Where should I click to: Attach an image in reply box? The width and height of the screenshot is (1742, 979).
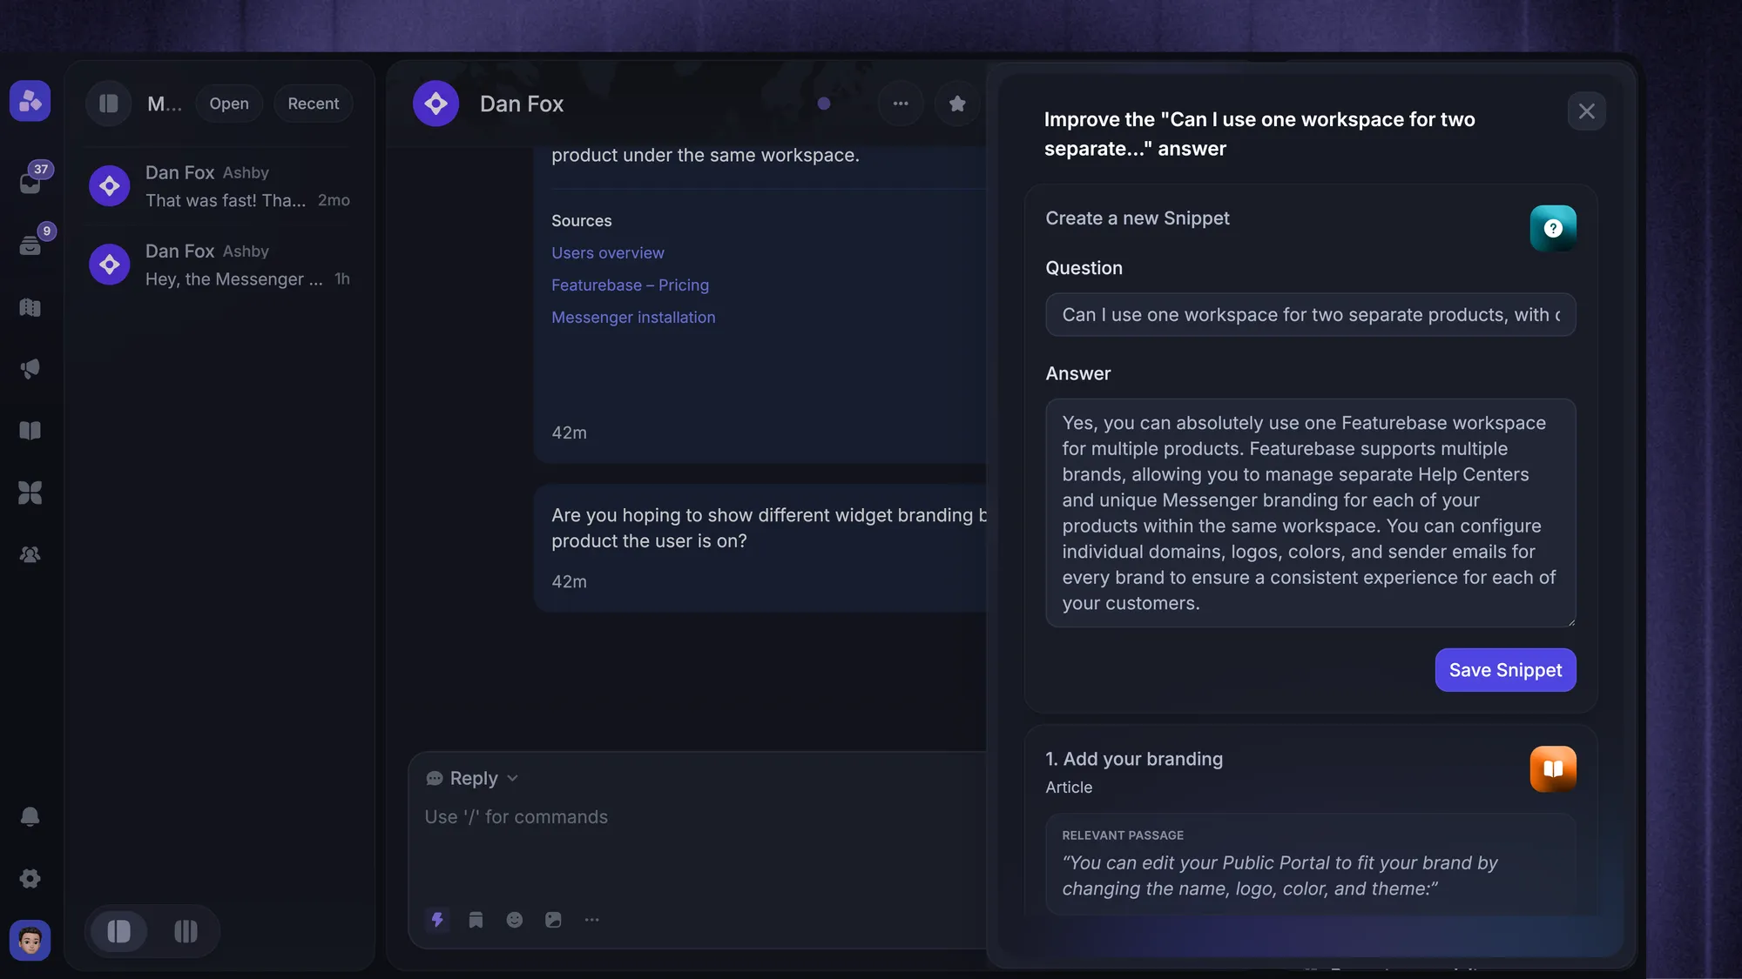tap(553, 920)
